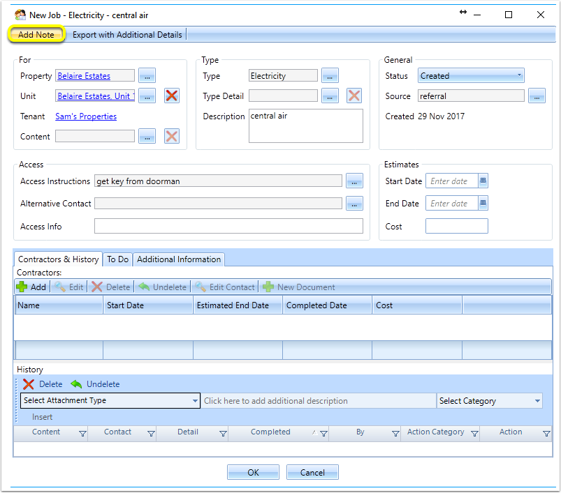Click the red X next to Type Detail
This screenshot has height=493, width=561.
[354, 96]
